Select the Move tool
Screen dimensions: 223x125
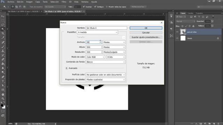(x=3, y=16)
